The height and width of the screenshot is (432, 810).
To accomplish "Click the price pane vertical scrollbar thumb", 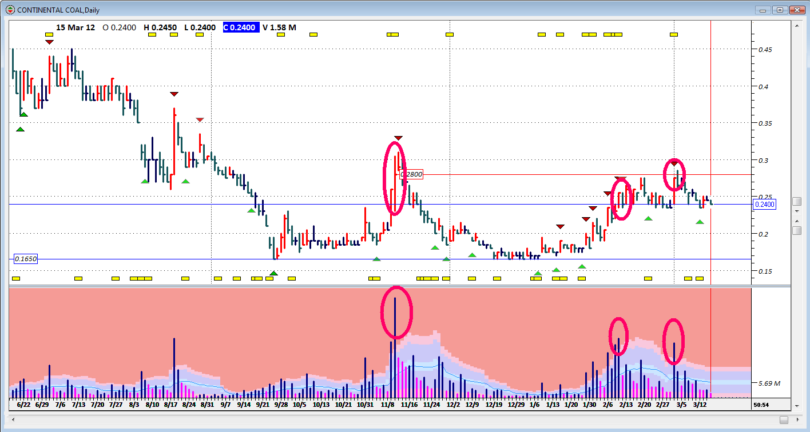I will pyautogui.click(x=797, y=202).
